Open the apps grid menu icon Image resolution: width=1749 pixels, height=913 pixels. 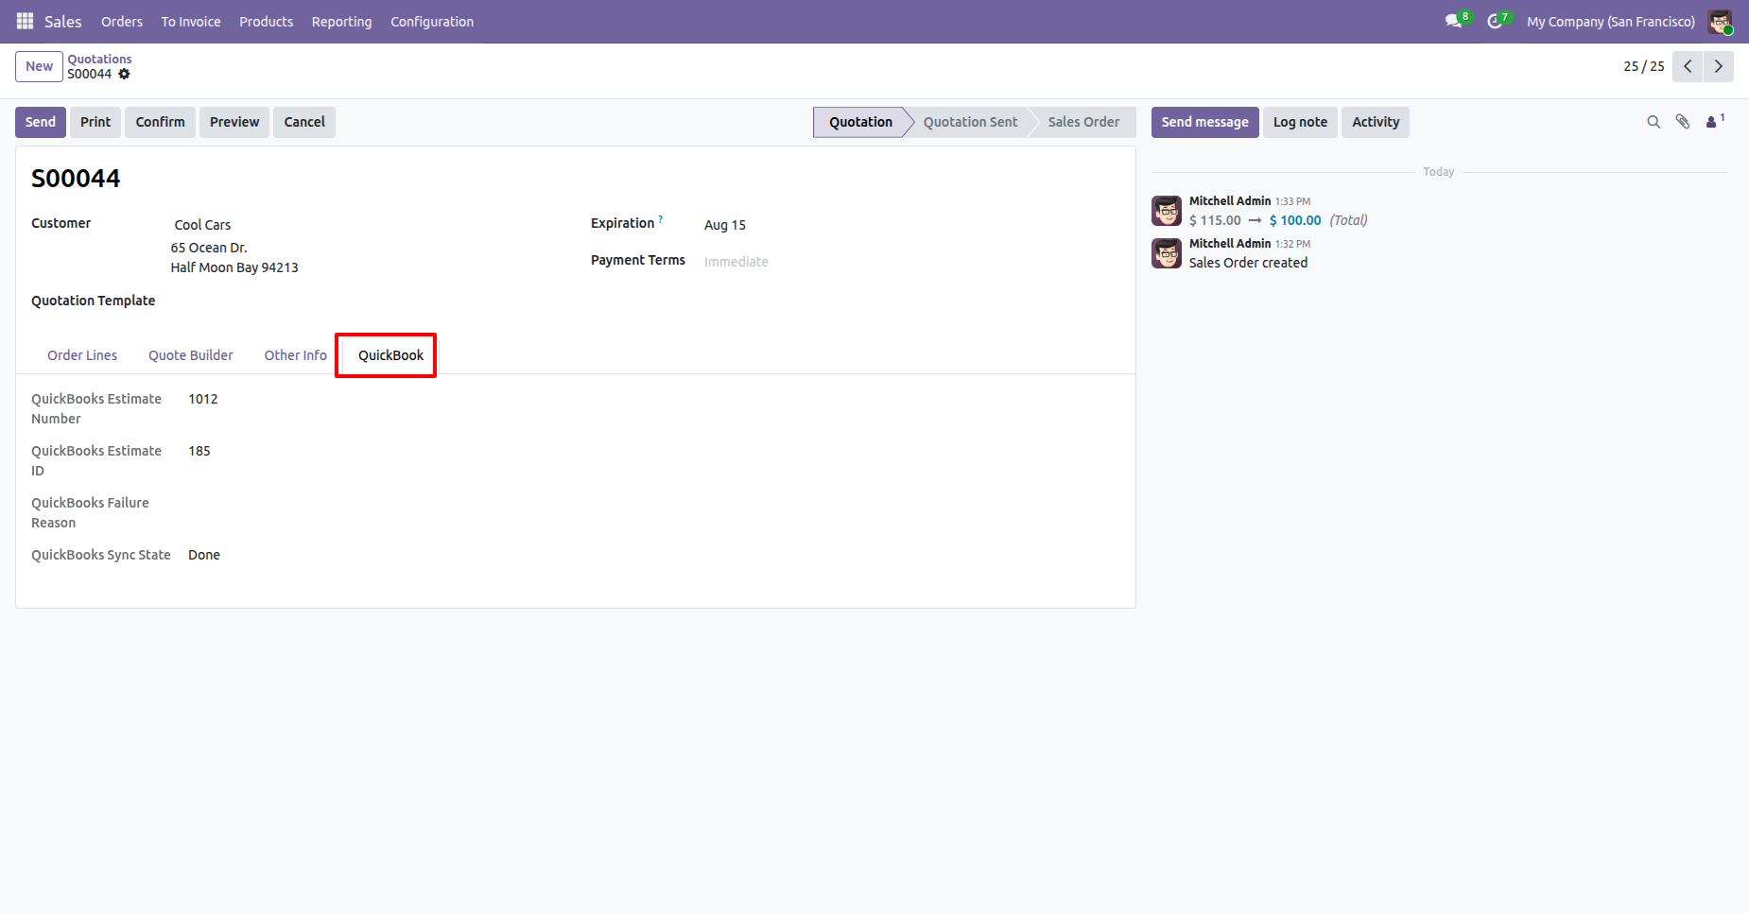tap(25, 21)
